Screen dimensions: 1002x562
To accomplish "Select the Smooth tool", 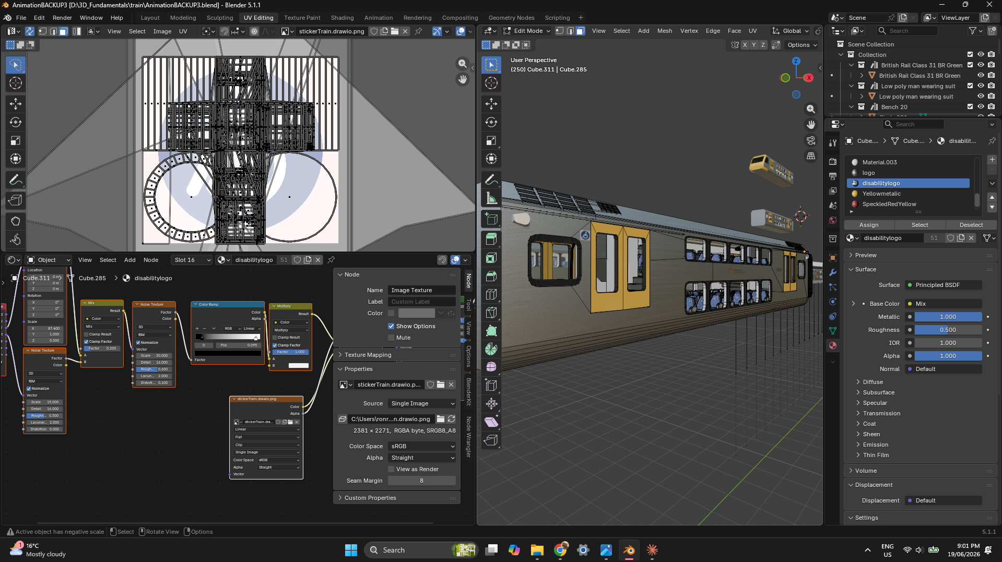I will point(491,367).
